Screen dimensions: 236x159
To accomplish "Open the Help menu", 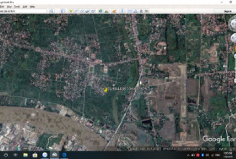I will click(x=32, y=6).
